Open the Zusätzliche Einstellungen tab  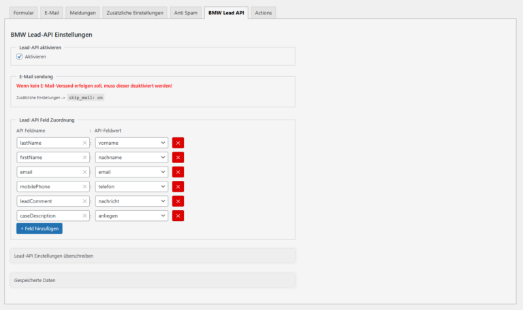tap(135, 13)
